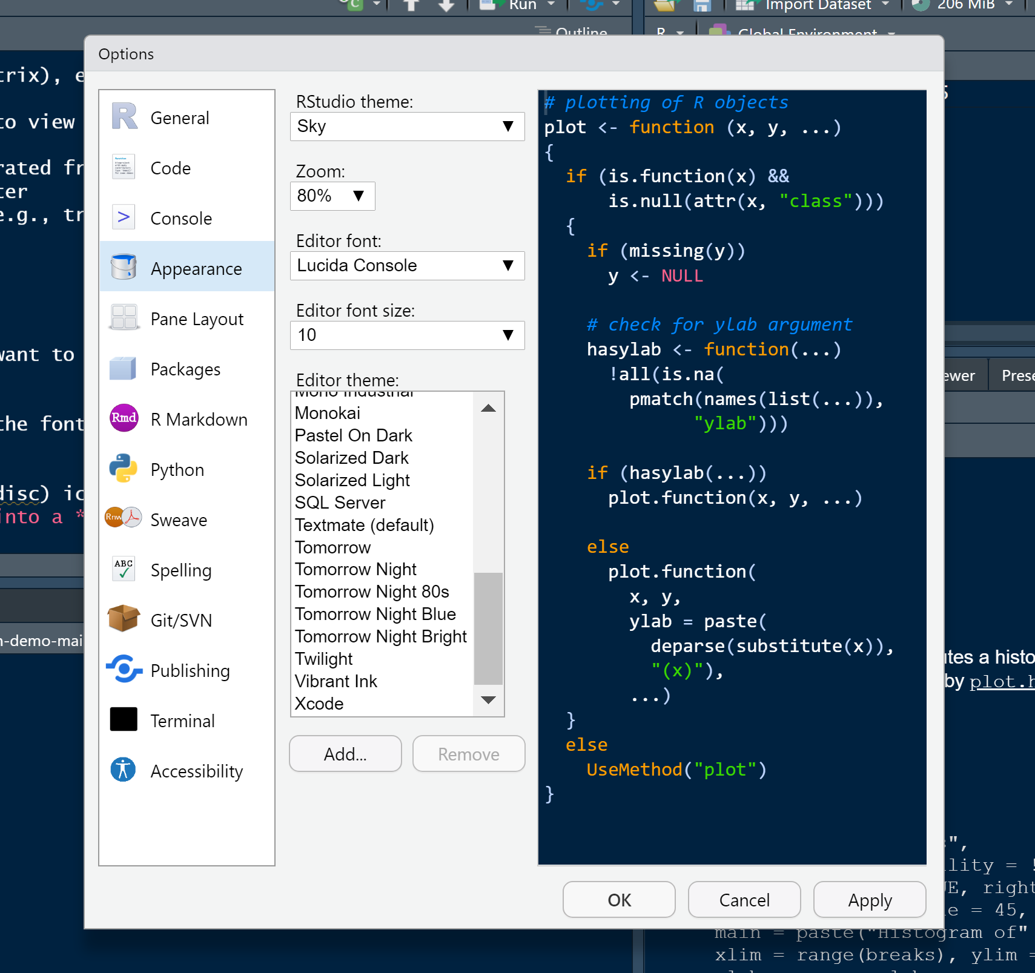Expand the RStudio theme dropdown

(407, 127)
